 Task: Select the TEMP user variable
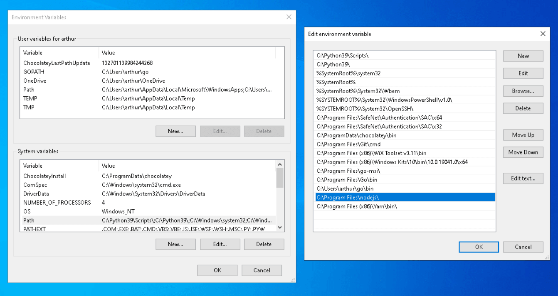coord(30,98)
